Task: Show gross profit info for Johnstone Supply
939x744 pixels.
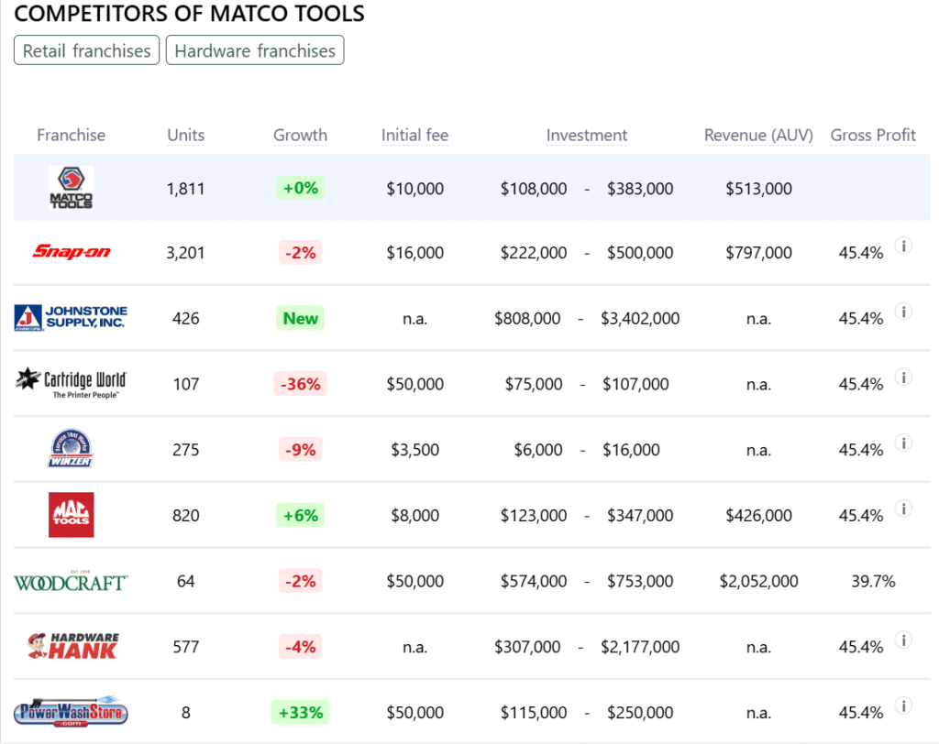Action: 903,312
